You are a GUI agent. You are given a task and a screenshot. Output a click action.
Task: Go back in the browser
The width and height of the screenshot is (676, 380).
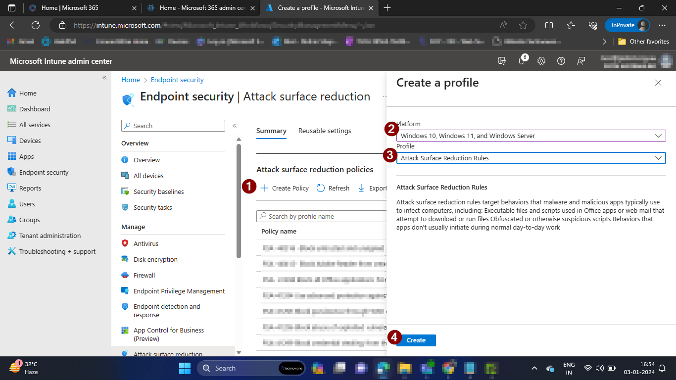point(14,25)
